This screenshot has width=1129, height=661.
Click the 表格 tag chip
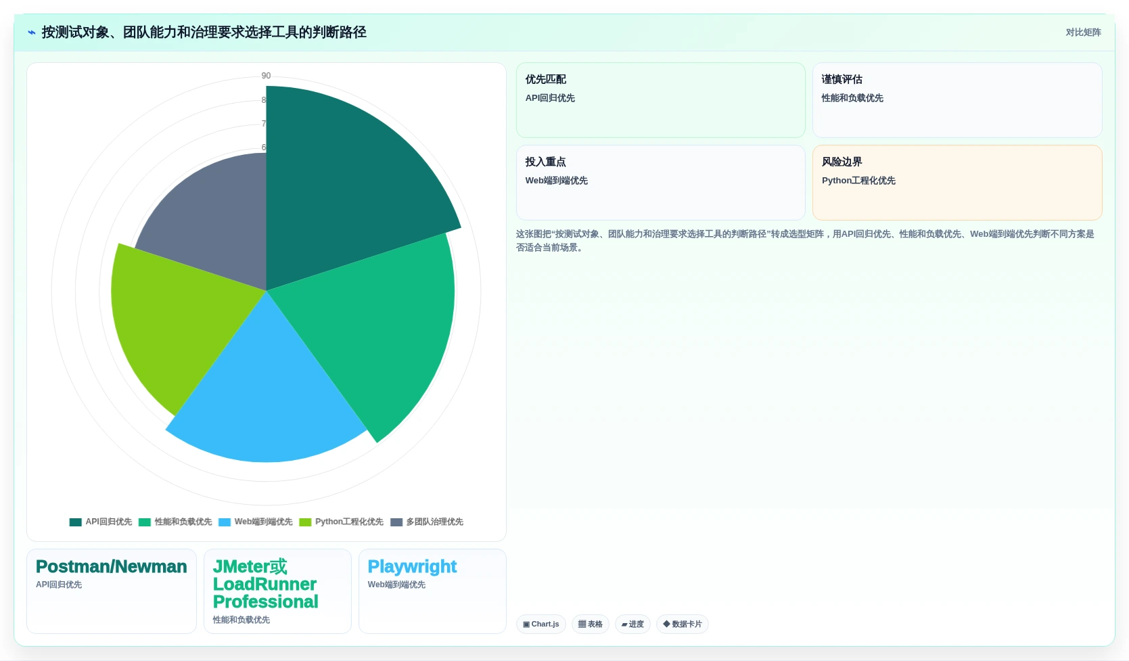[x=591, y=624]
